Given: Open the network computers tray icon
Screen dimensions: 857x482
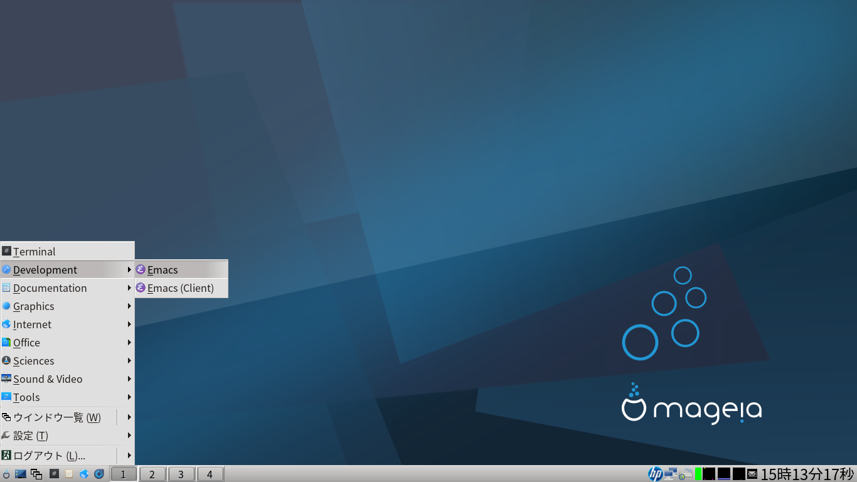Looking at the screenshot, I should click(671, 474).
